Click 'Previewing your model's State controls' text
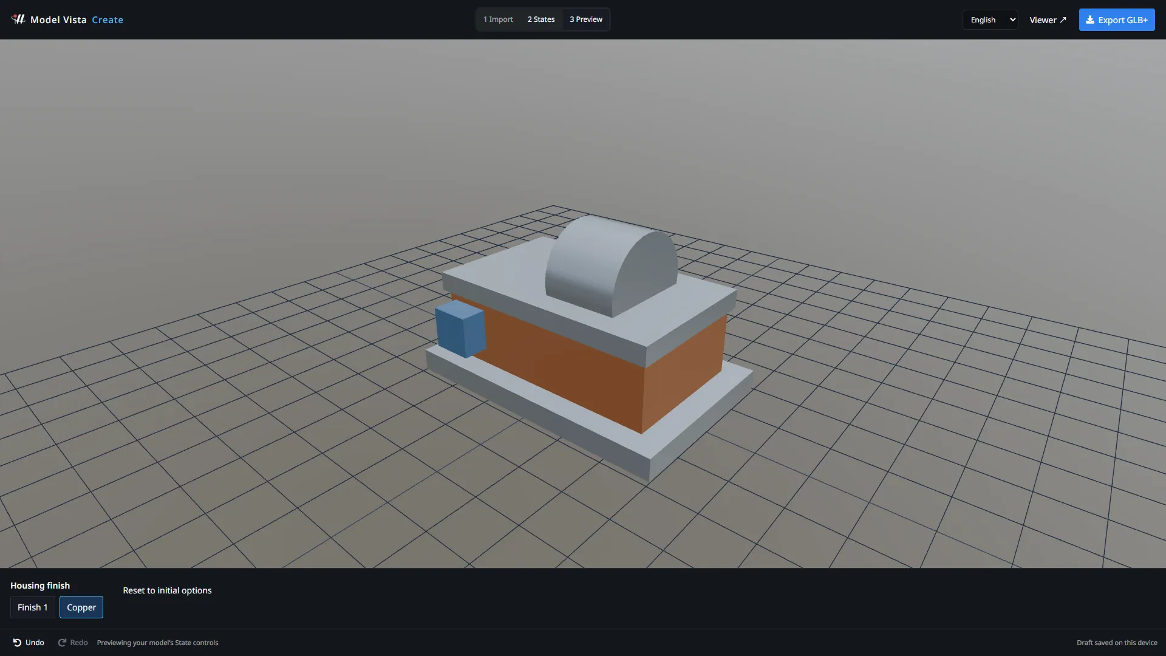This screenshot has height=656, width=1166. (157, 643)
